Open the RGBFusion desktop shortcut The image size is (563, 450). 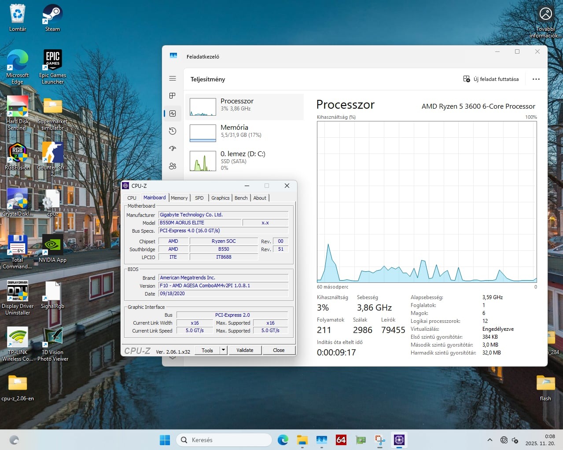coord(18,157)
